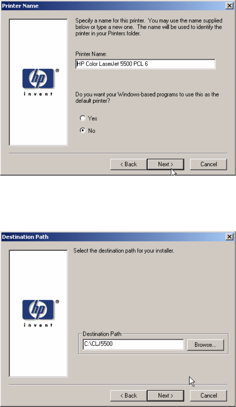Screen dimensions: 236x407
Task: Close the Destination Path window
Action: (229, 237)
